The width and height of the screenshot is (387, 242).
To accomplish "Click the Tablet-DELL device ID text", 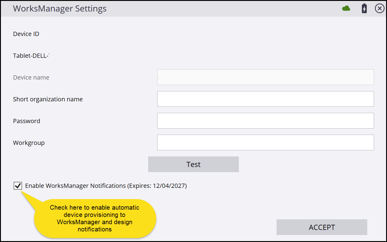I will tap(31, 56).
